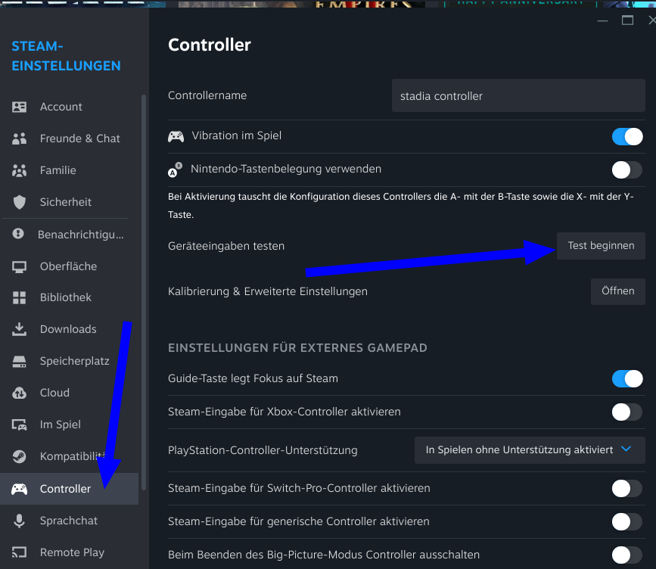Disable Vibration im Spiel toggle
Image resolution: width=656 pixels, height=569 pixels.
click(627, 136)
